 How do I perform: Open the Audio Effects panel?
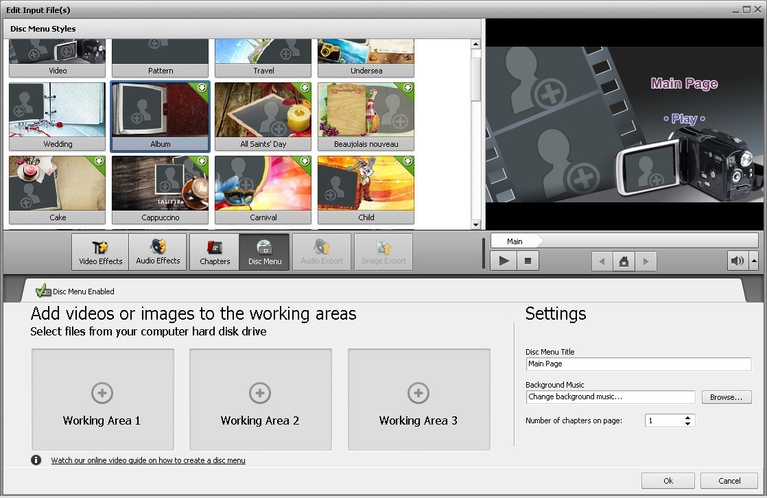(158, 252)
